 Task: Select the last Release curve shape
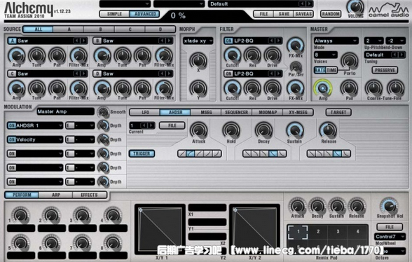click(346, 153)
